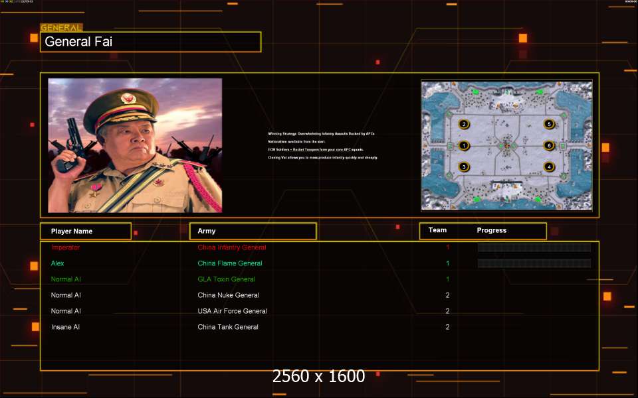Click Imperator's loading progress bar

[534, 247]
